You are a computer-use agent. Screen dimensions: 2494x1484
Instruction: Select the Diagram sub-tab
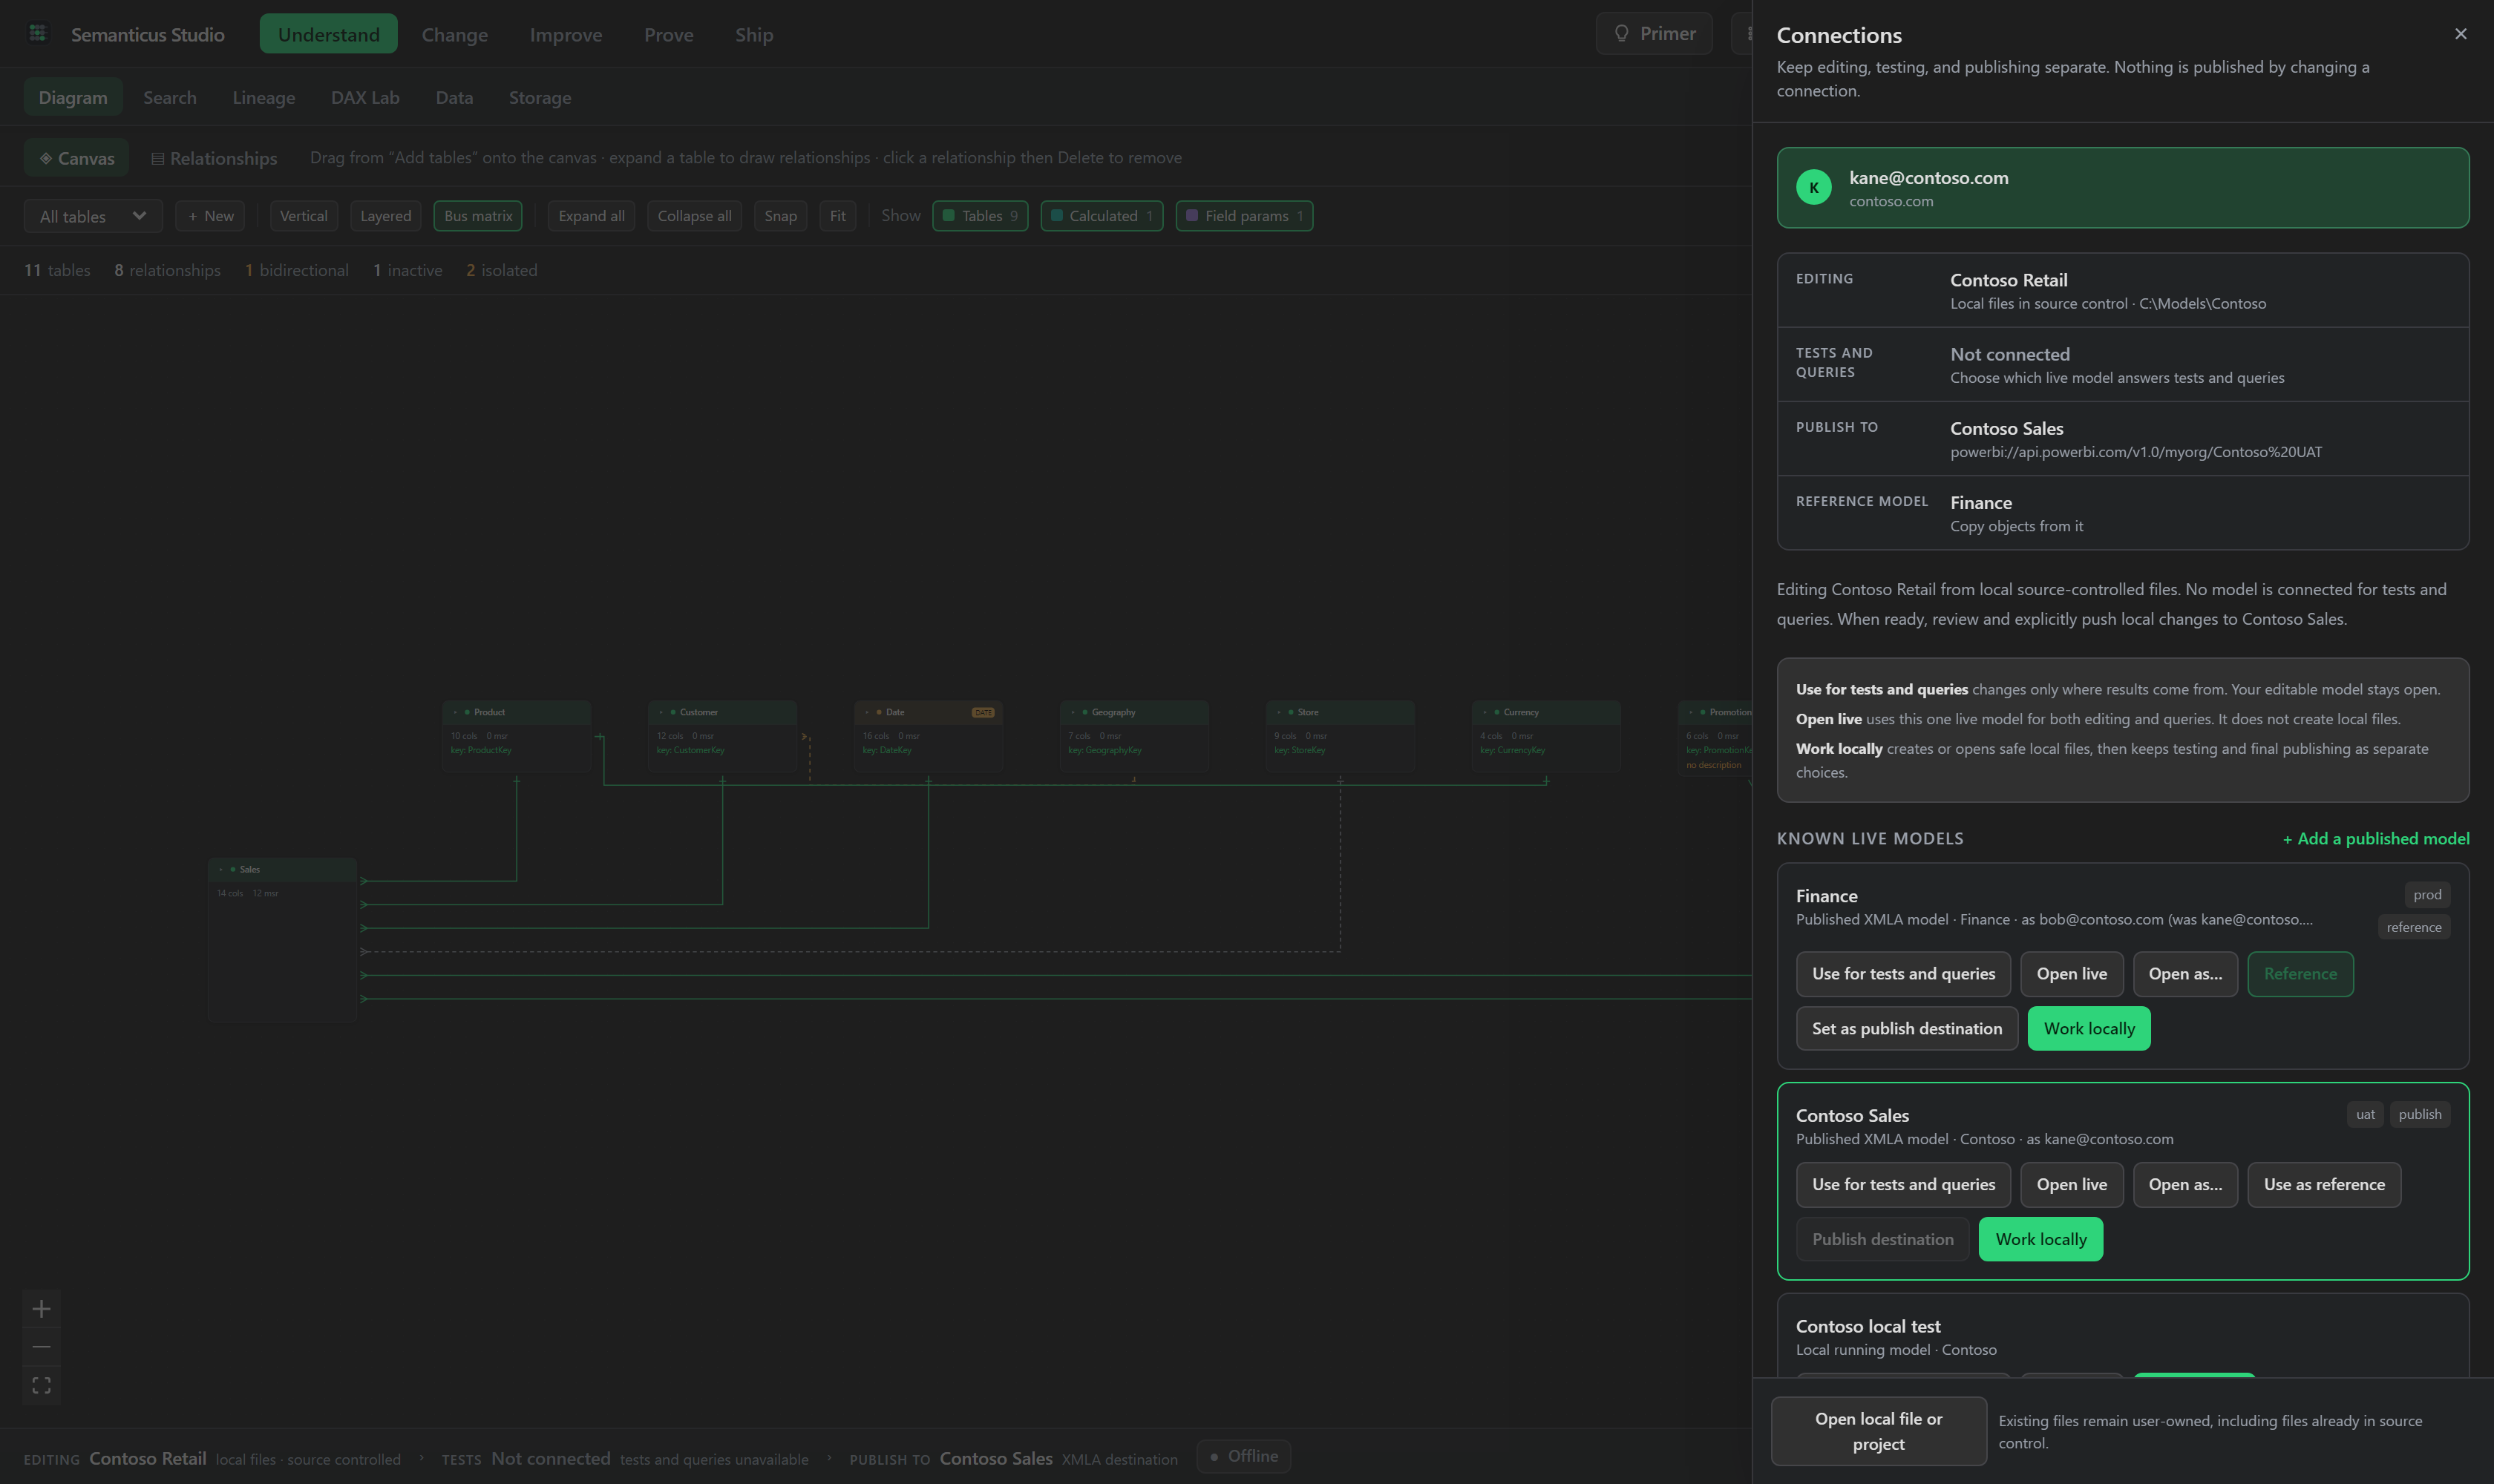click(73, 97)
